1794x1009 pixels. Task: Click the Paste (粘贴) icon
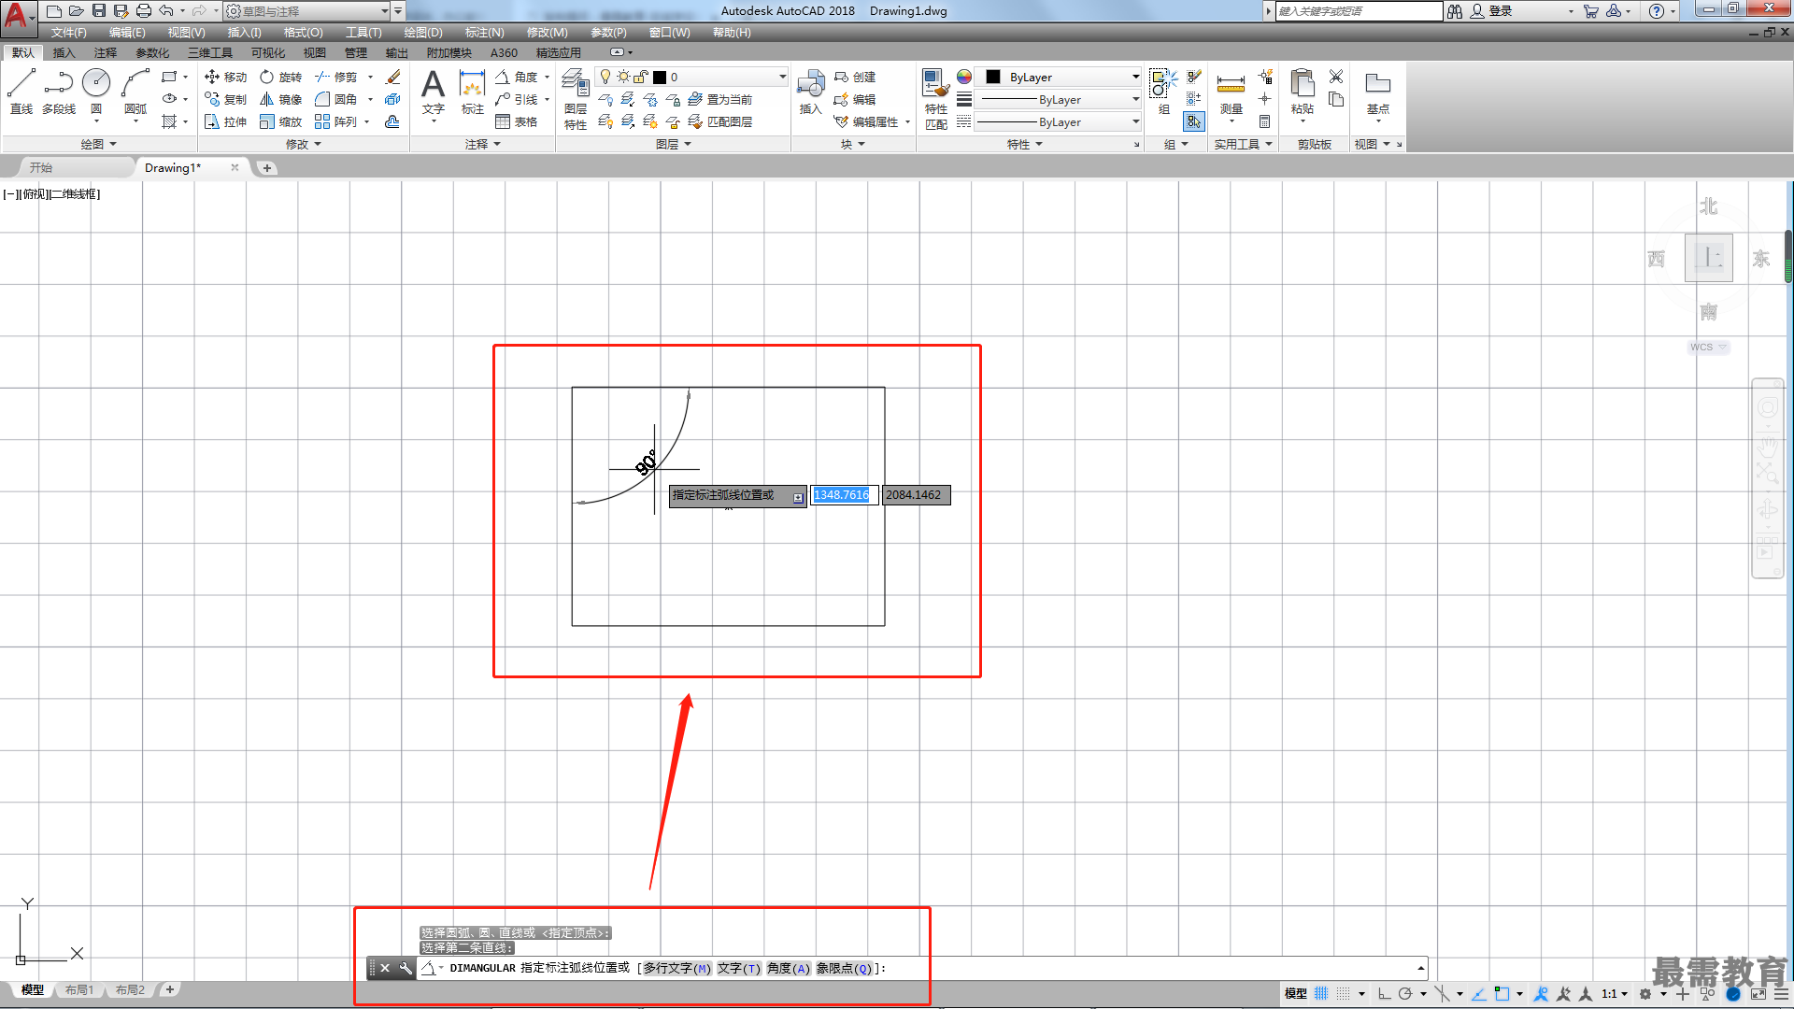coord(1302,92)
